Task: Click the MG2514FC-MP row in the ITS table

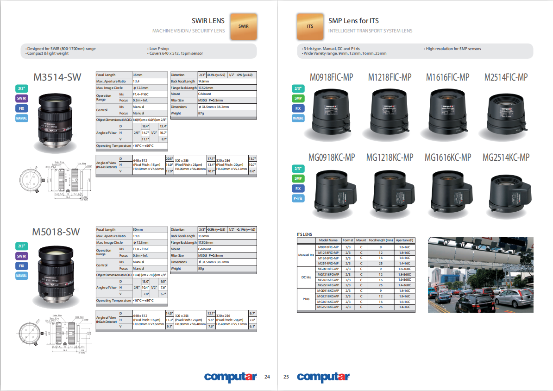Action: point(364,285)
